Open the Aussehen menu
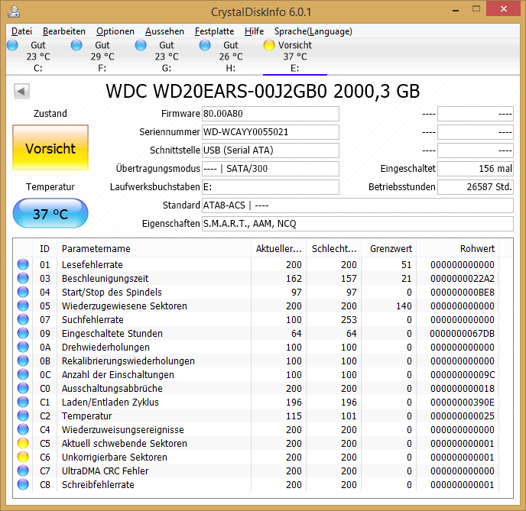Viewport: 526px width, 511px height. [x=164, y=31]
